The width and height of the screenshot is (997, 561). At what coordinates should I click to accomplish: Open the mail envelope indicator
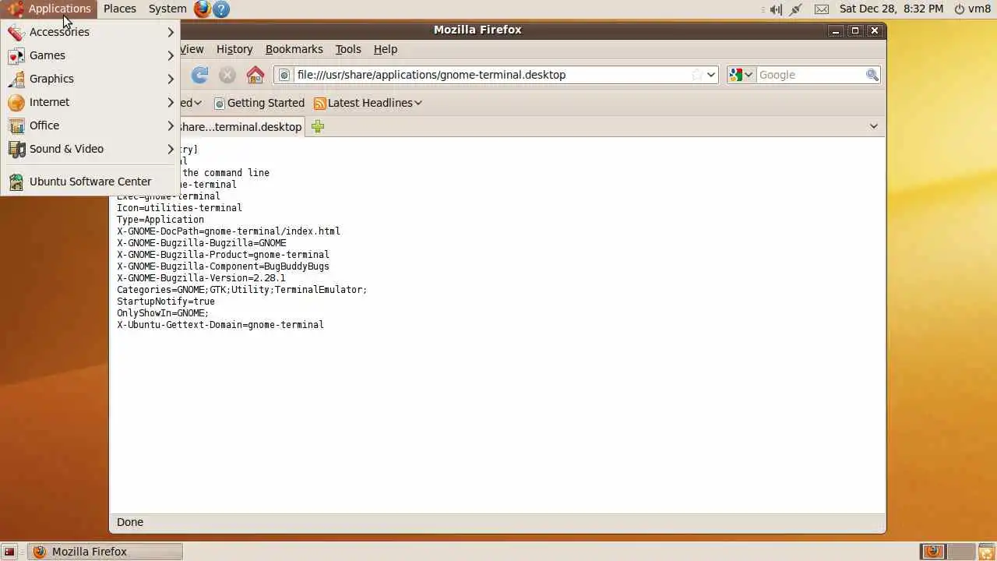click(822, 9)
